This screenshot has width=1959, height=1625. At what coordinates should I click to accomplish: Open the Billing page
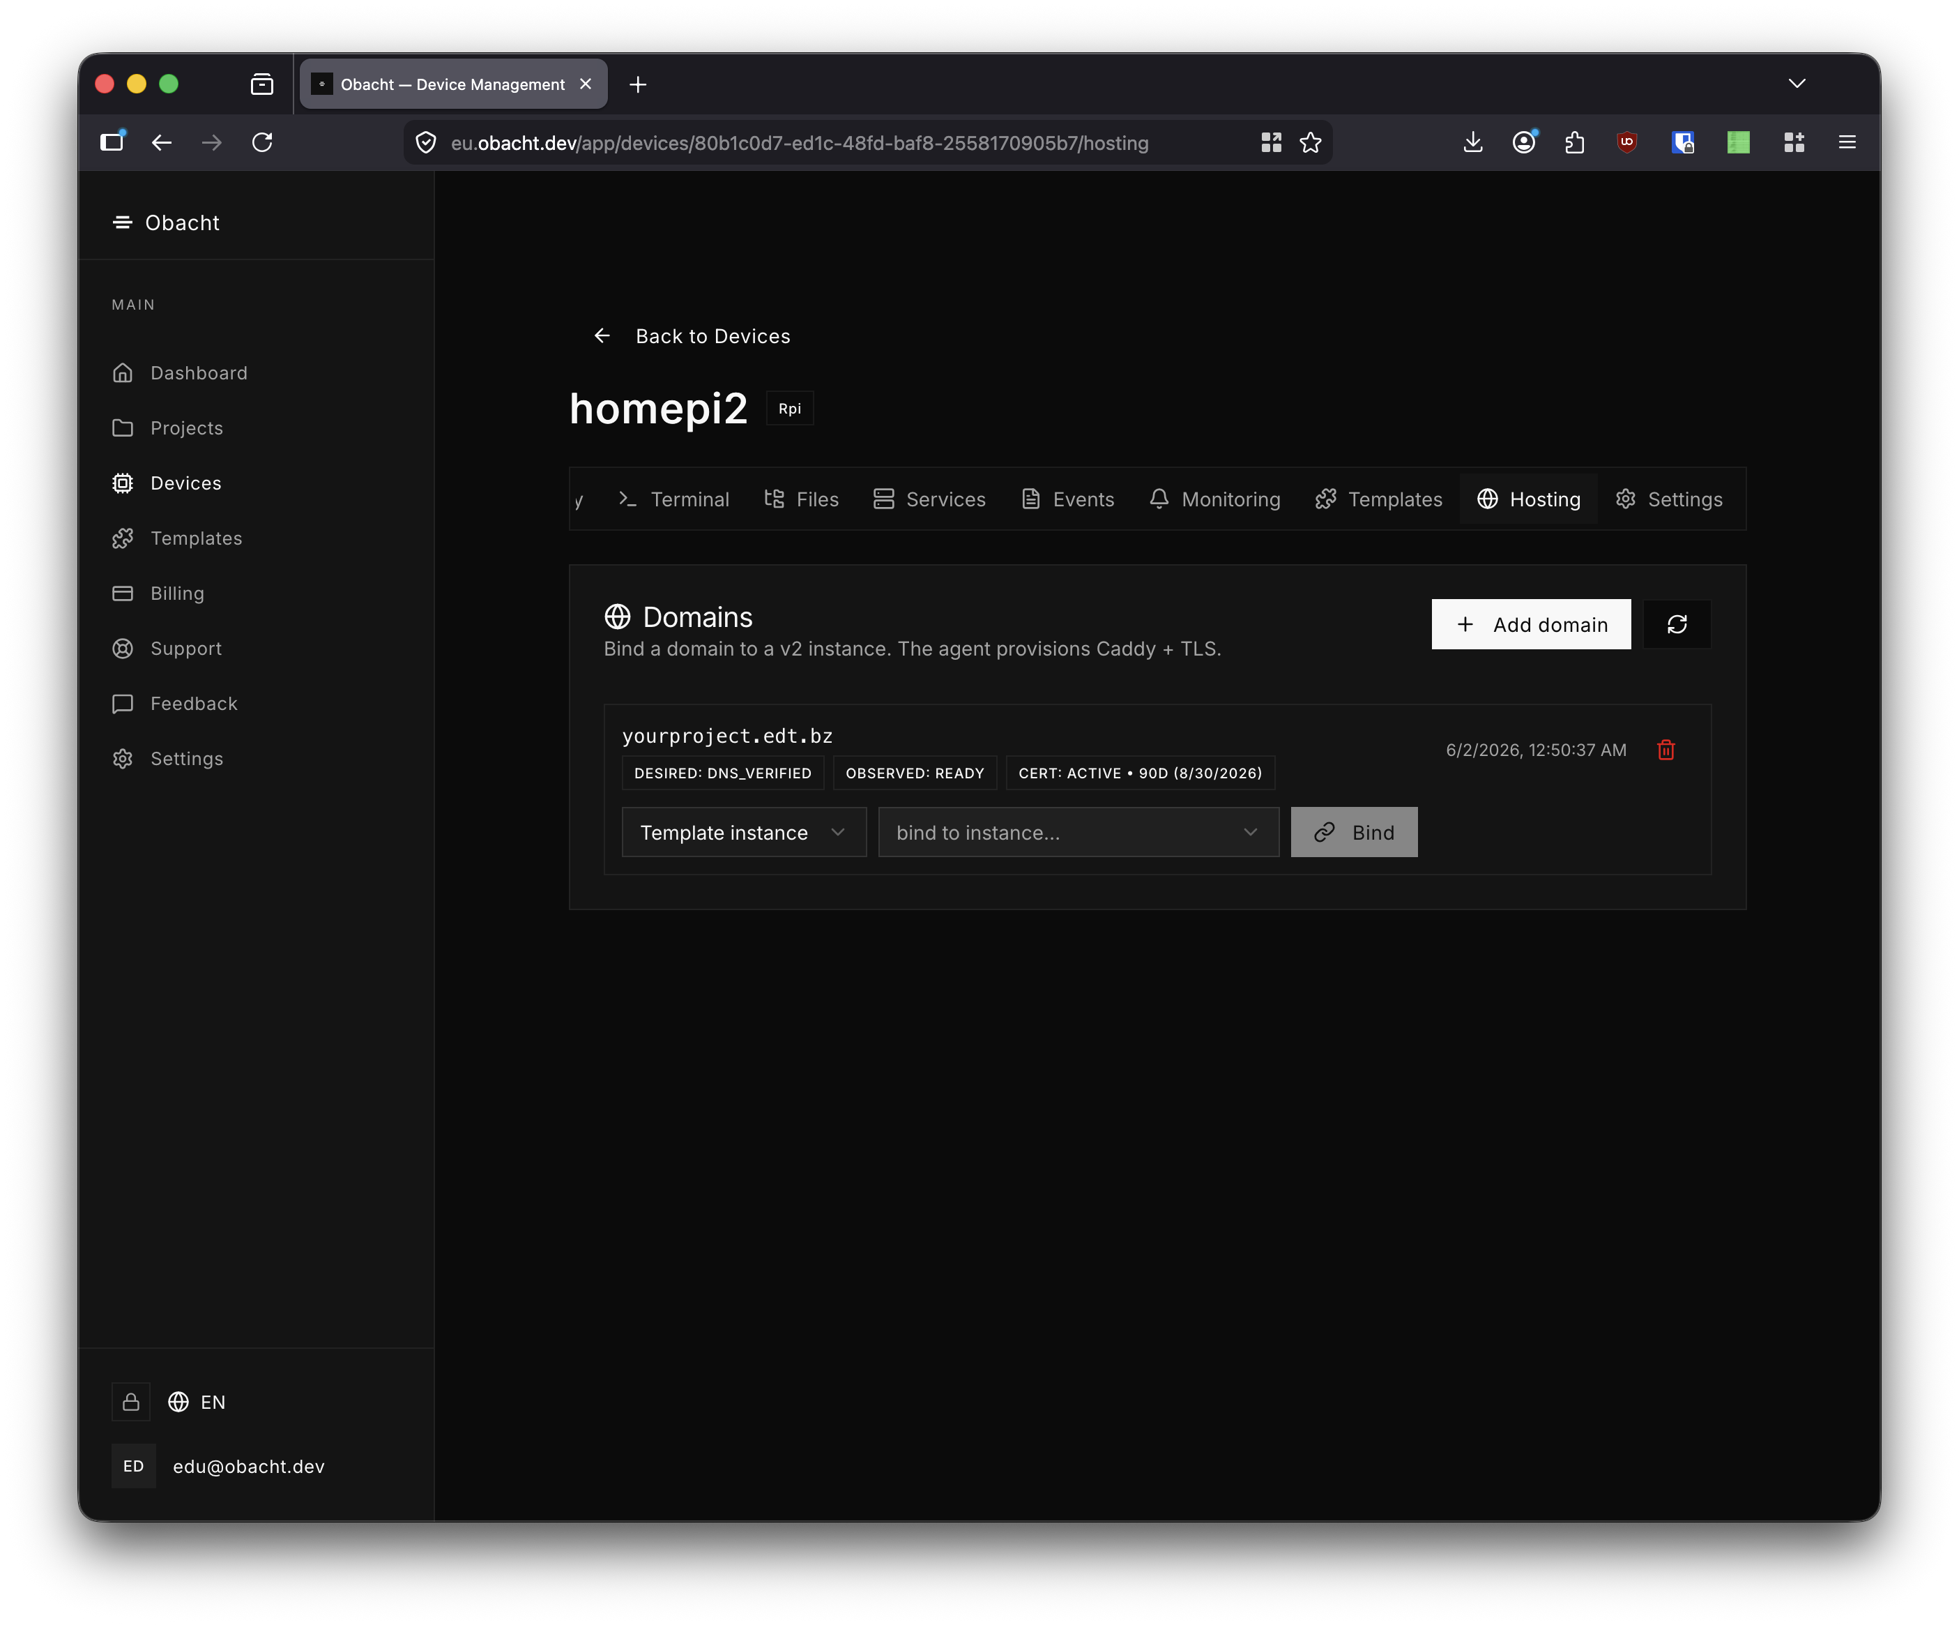click(158, 593)
